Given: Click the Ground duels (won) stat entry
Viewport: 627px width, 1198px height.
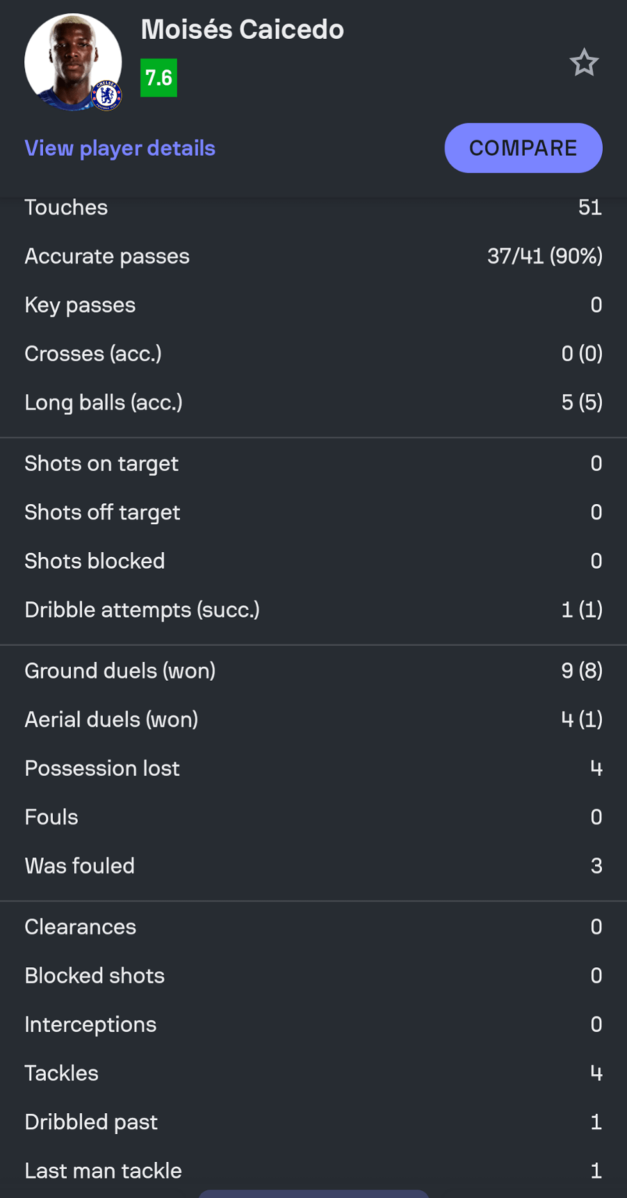Looking at the screenshot, I should 312,671.
